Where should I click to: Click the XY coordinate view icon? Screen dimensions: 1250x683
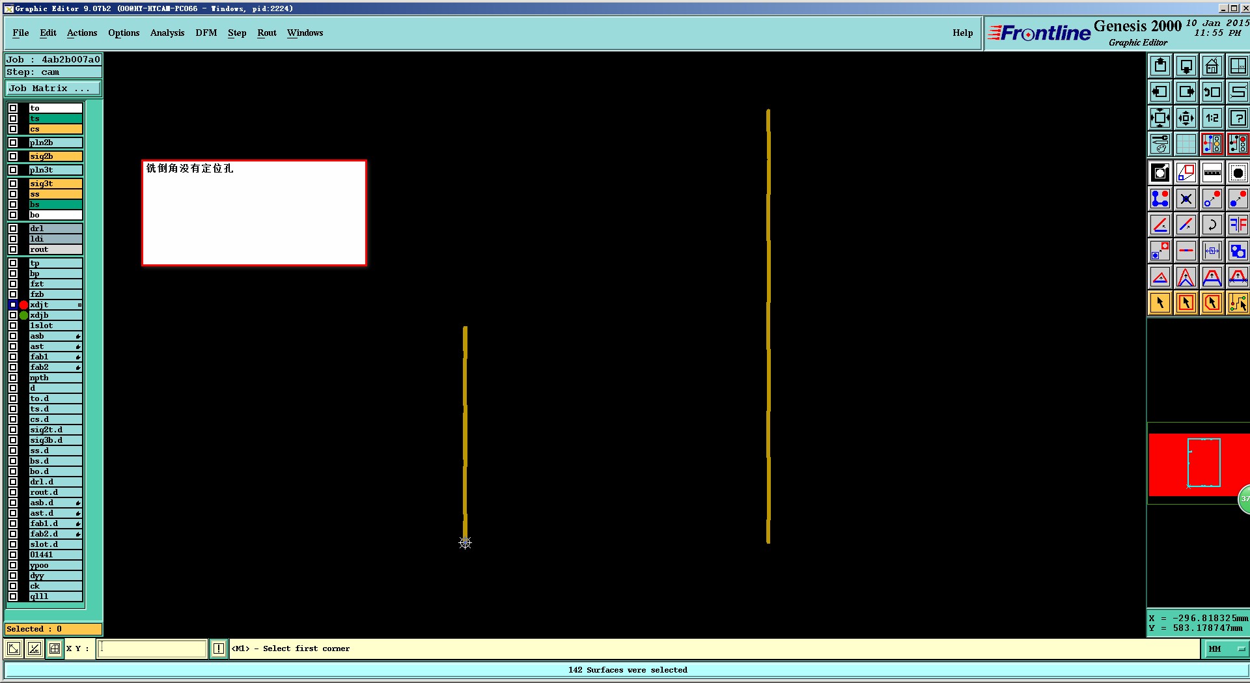(x=1238, y=66)
